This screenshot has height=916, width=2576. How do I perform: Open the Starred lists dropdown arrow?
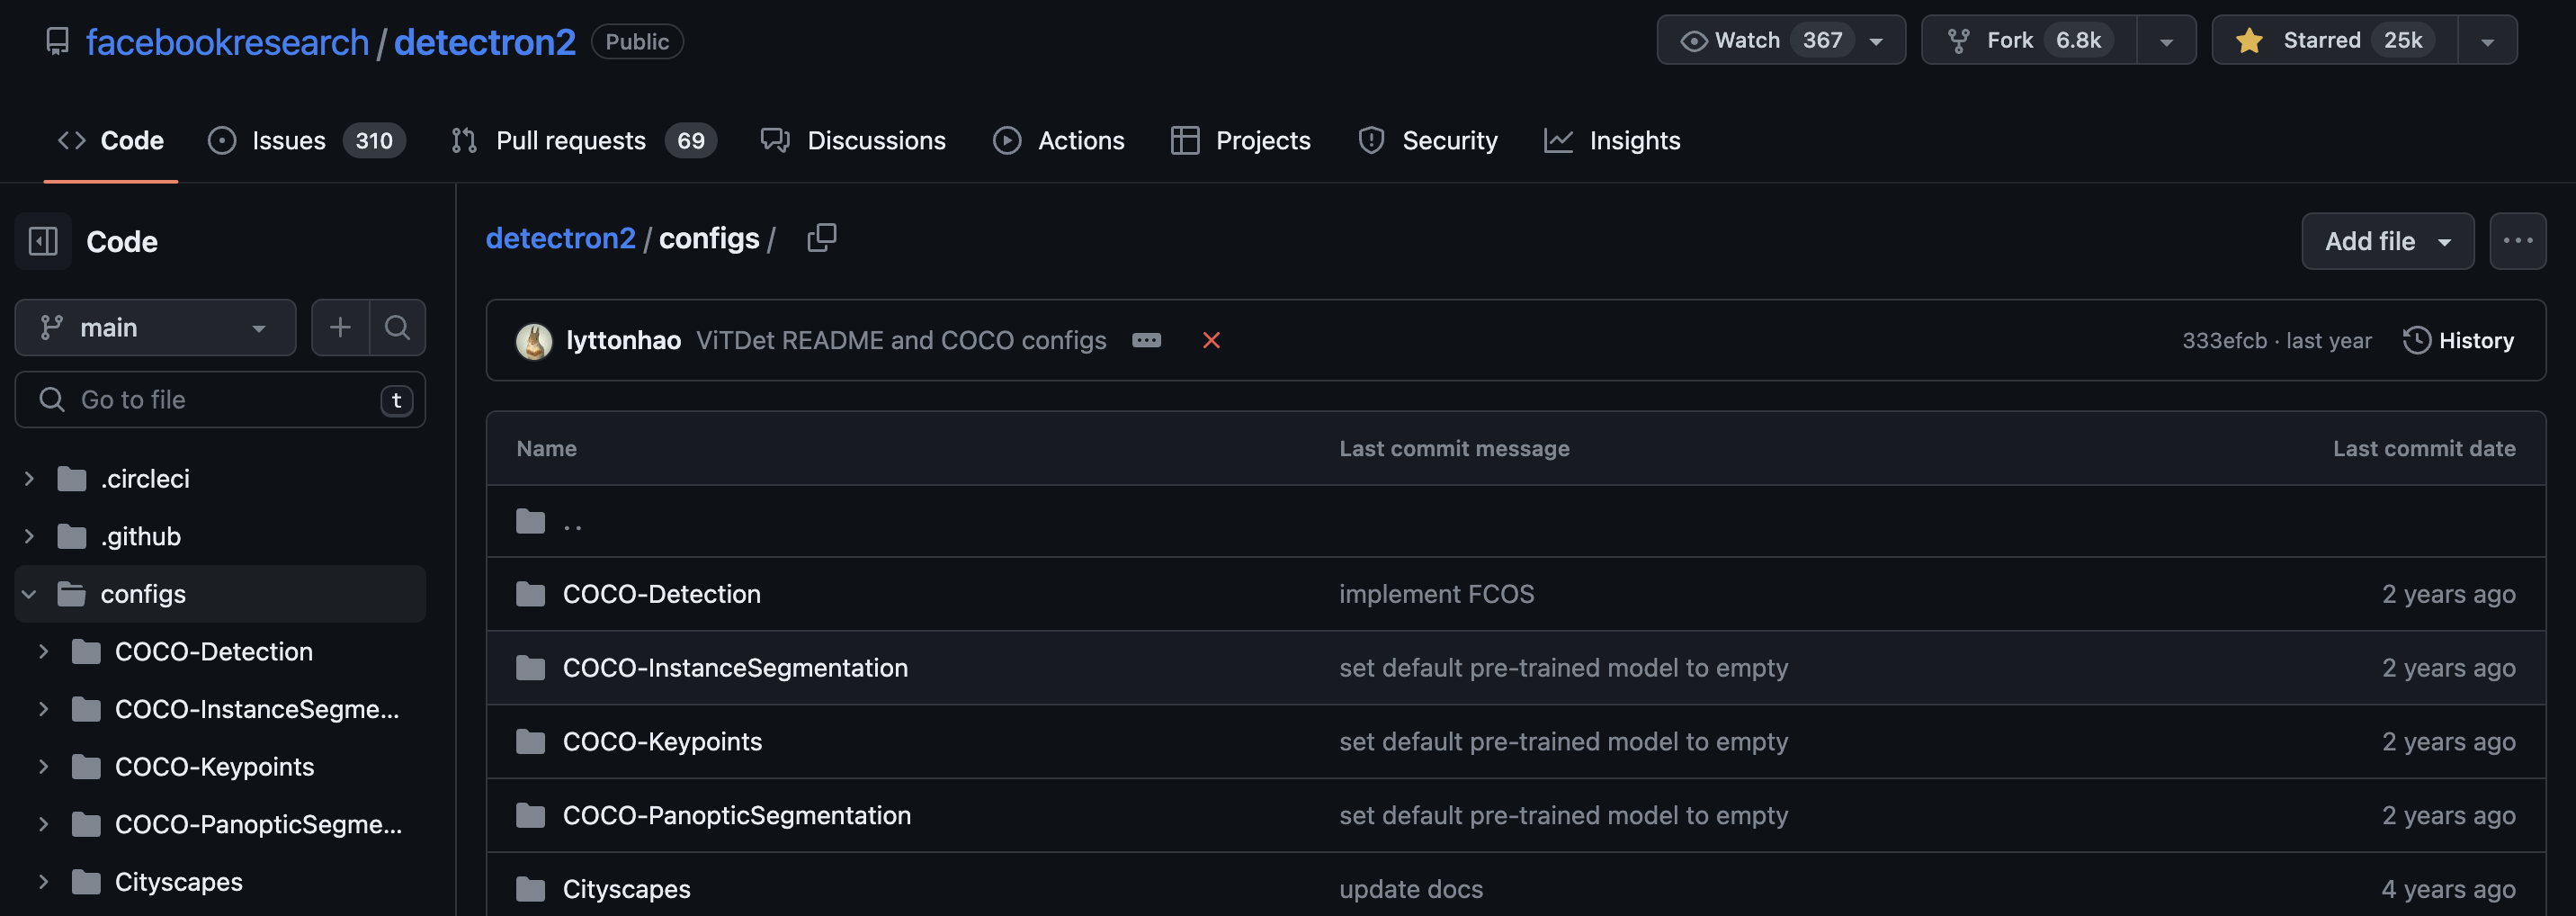tap(2487, 41)
